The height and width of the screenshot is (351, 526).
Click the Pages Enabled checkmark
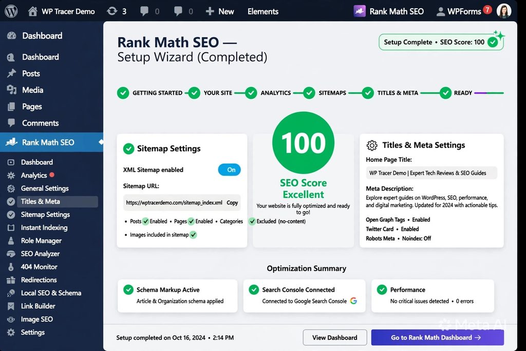click(191, 221)
